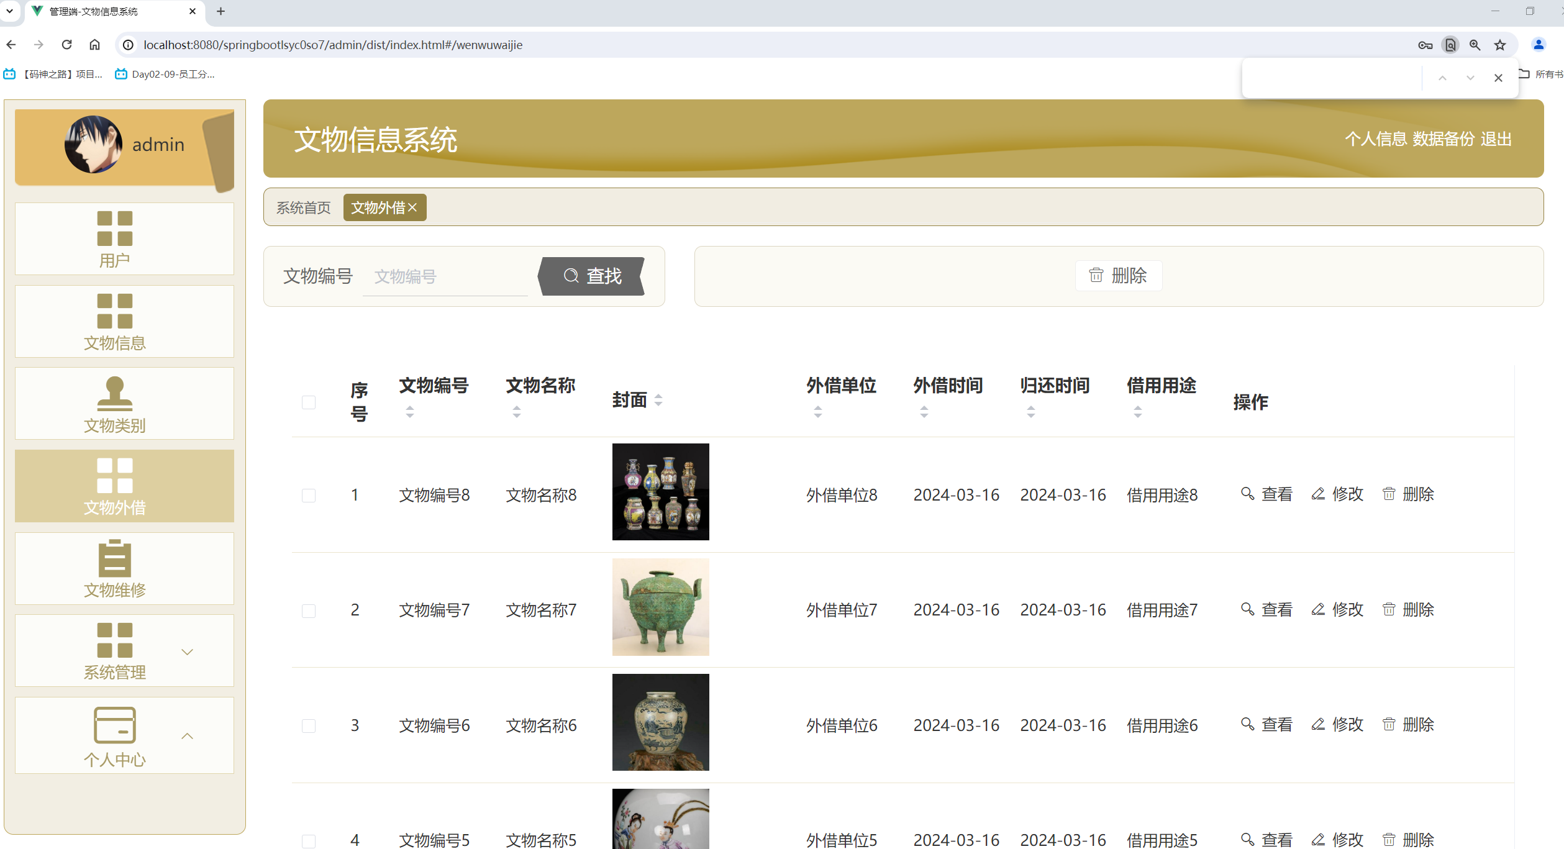
Task: Delete the 文物编号7 row
Action: (x=1408, y=610)
